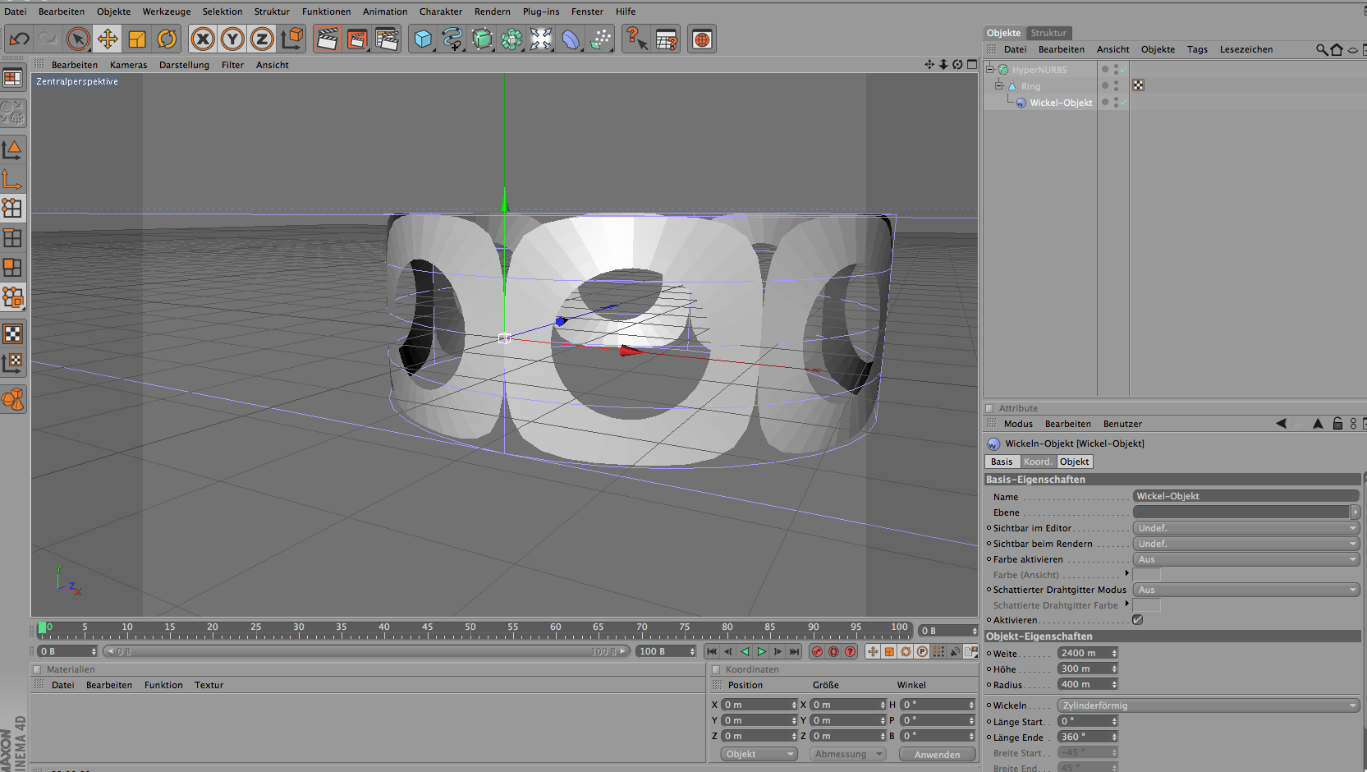Click the Undo arrow in the toolbar
Image resolution: width=1367 pixels, height=772 pixels.
19,39
